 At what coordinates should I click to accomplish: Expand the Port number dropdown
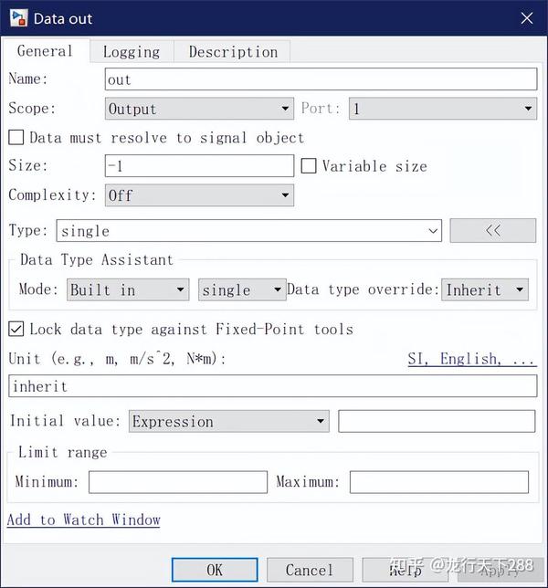click(443, 109)
